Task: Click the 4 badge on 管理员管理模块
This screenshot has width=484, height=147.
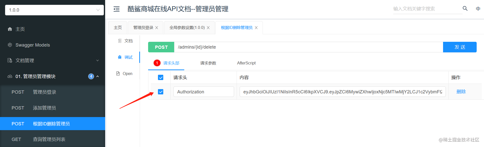Action: [91, 76]
